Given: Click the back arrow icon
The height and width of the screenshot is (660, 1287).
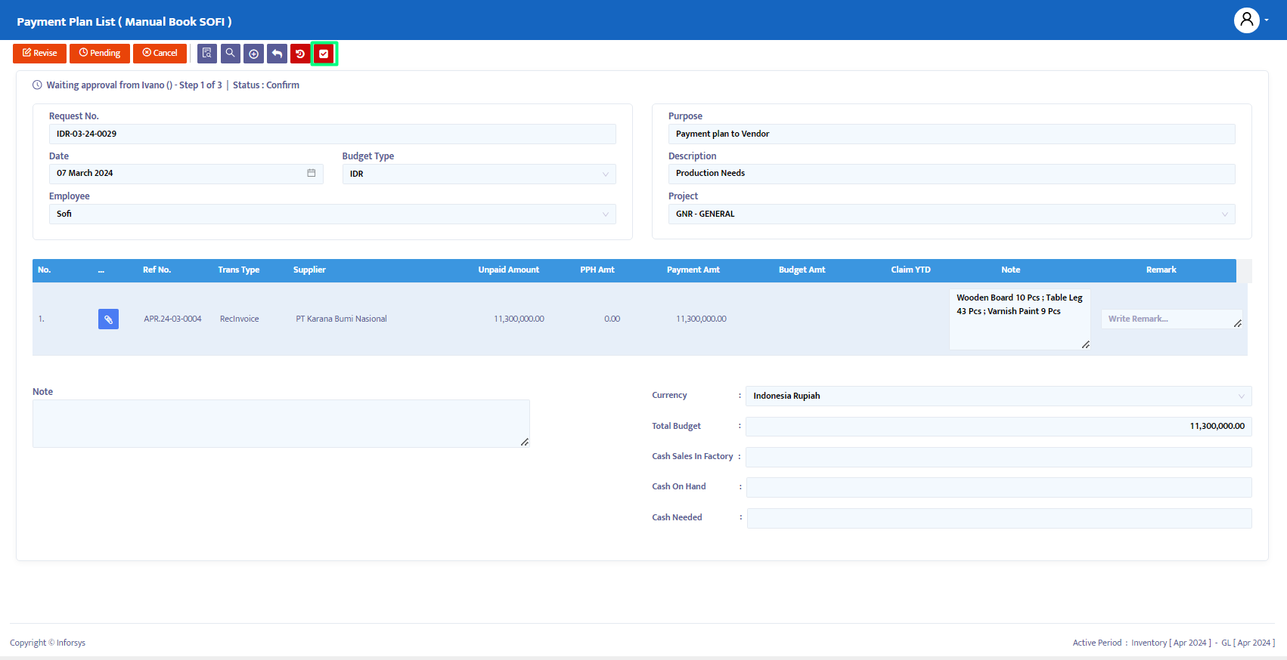Looking at the screenshot, I should click(277, 54).
